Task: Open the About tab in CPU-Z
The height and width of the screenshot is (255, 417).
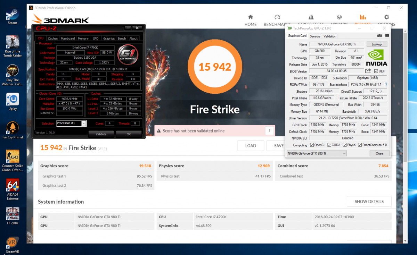Action: click(133, 39)
